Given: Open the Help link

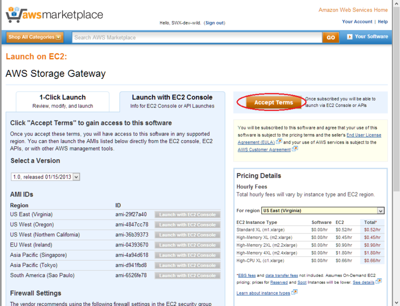Looking at the screenshot, I should tap(382, 21).
